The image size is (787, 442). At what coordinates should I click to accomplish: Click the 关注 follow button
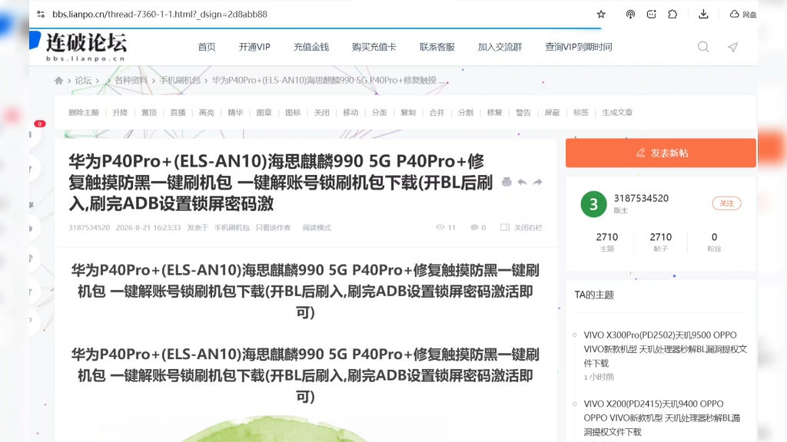click(x=726, y=203)
